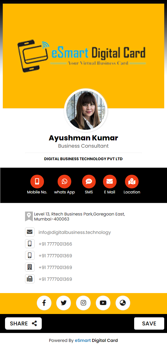
Task: Open the YouTube social icon
Action: 103,303
